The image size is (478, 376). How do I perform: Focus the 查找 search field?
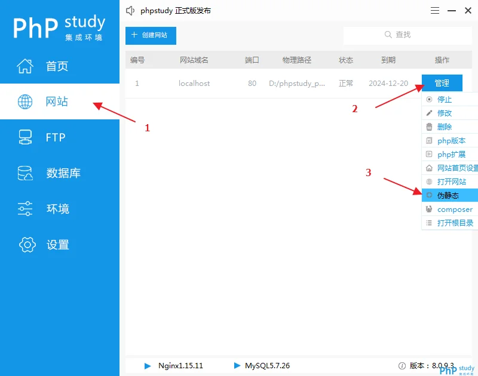(x=407, y=35)
